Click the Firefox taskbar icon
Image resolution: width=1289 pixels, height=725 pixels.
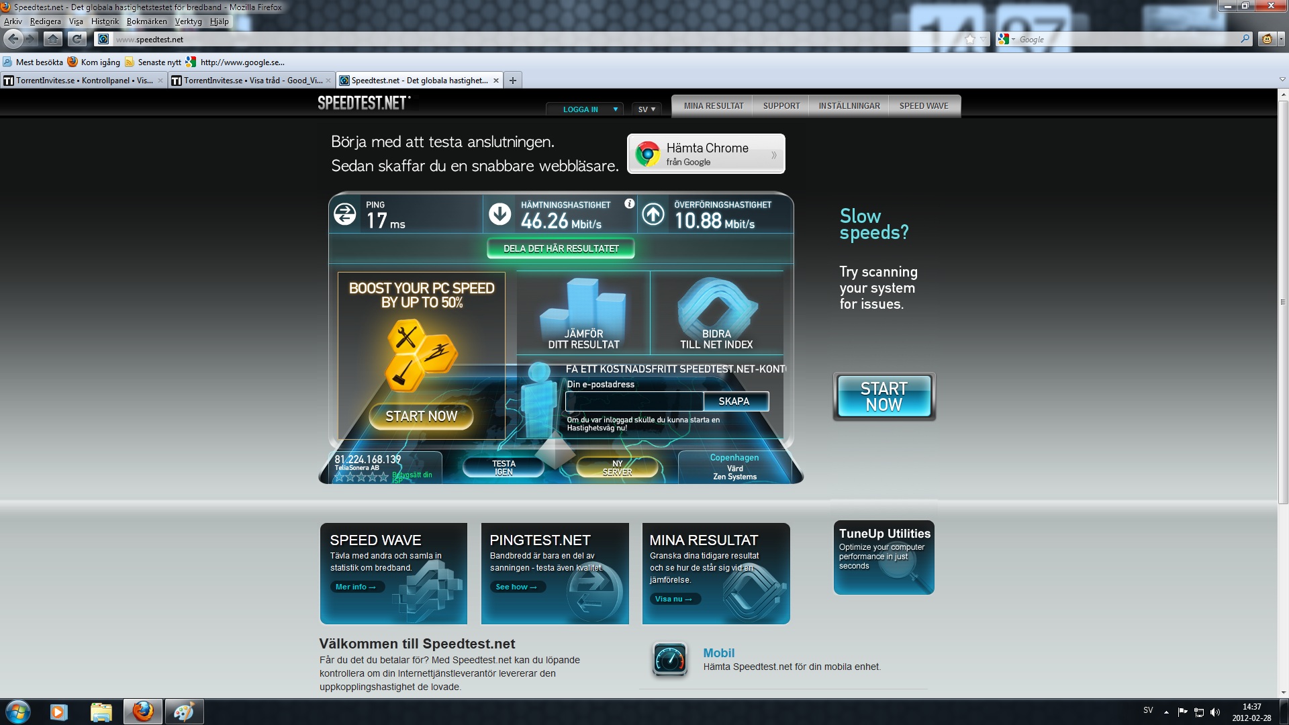point(142,712)
